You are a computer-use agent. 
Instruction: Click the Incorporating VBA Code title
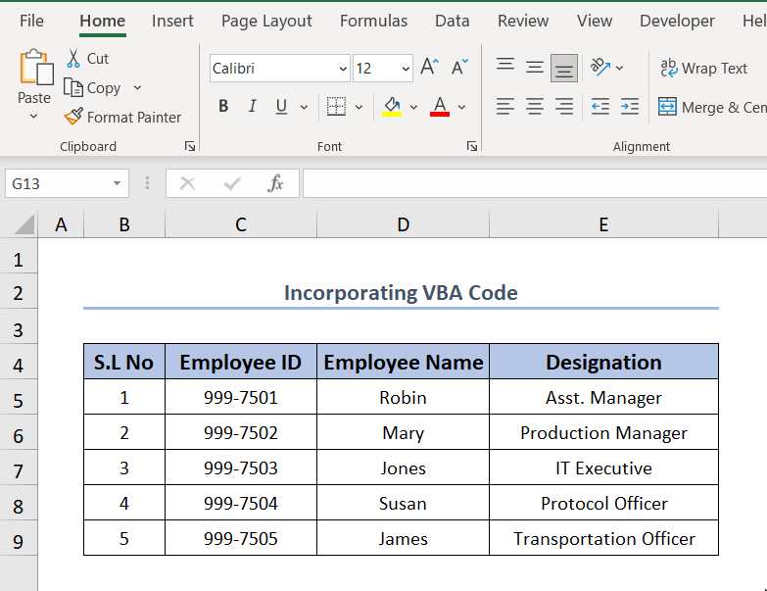coord(401,293)
